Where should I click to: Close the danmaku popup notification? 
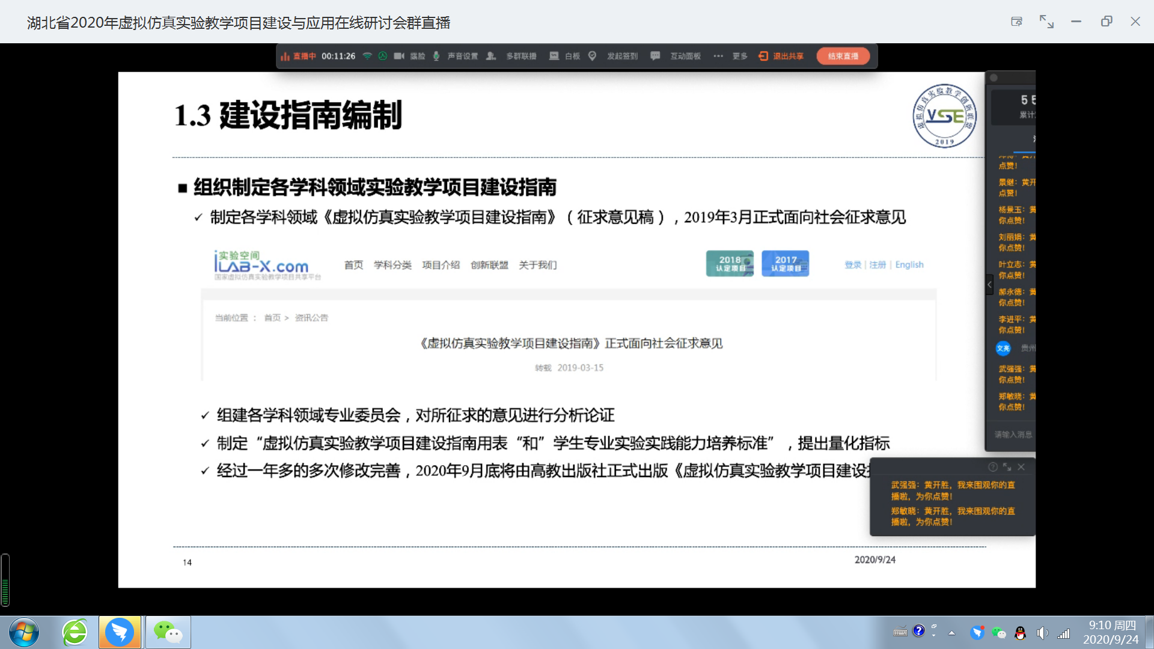pos(1021,467)
